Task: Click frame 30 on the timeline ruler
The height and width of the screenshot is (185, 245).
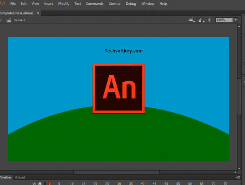Action: tap(119, 184)
